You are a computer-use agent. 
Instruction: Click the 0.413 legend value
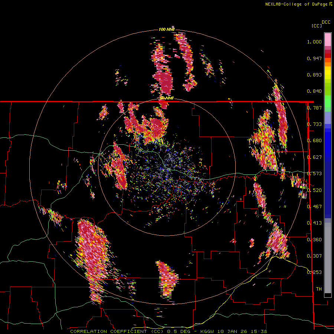[314, 223]
